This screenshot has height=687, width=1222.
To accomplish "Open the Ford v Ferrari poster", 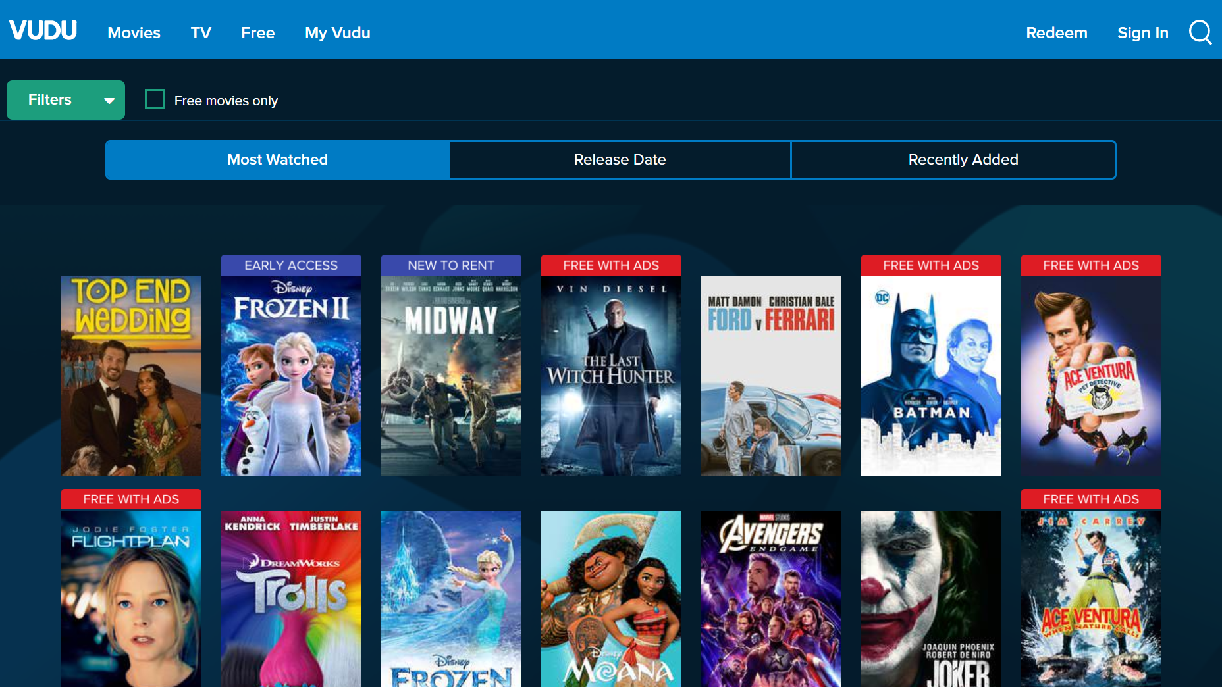I will coord(770,375).
